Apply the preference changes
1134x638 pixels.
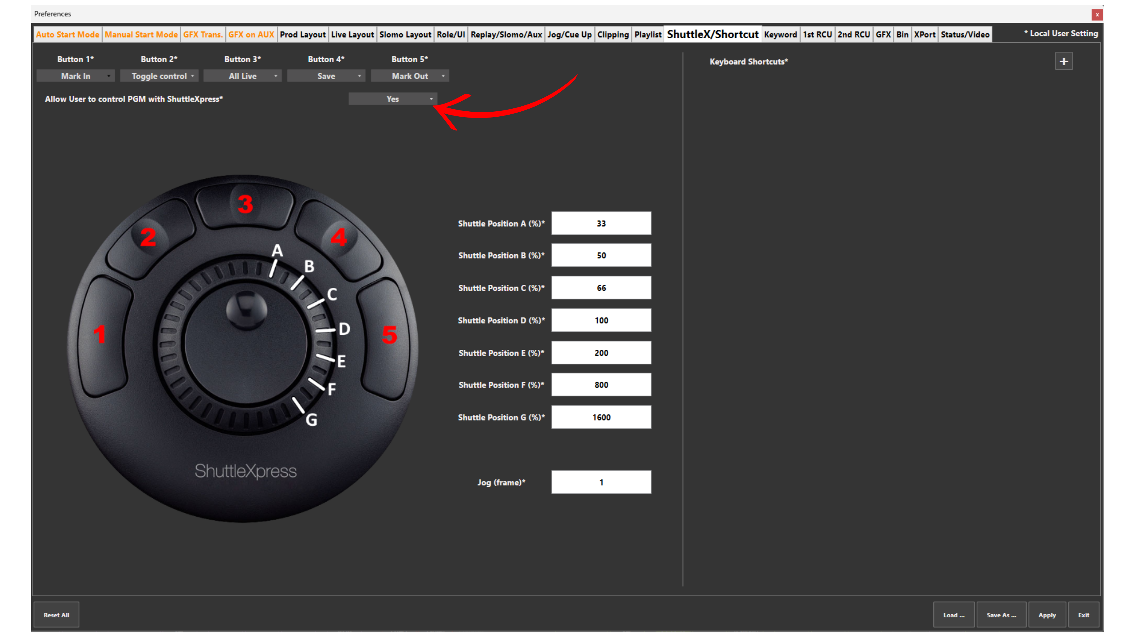(x=1047, y=615)
